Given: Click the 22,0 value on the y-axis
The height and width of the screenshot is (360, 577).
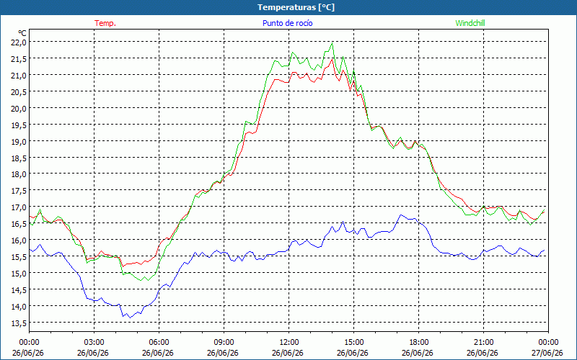Looking at the screenshot, I should [x=19, y=42].
